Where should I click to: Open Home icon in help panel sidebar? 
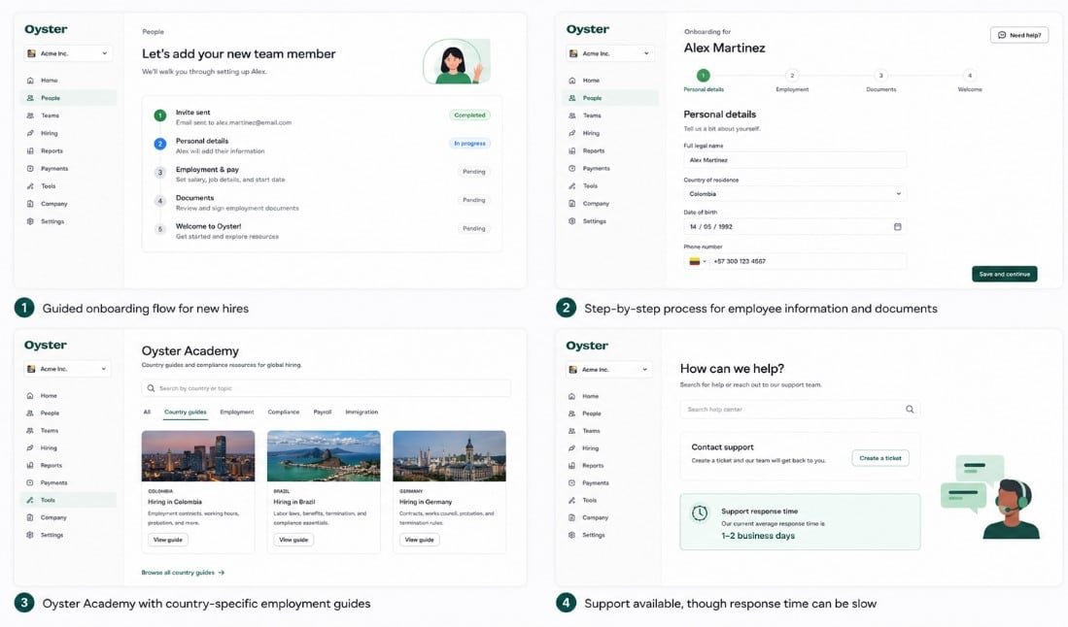572,396
